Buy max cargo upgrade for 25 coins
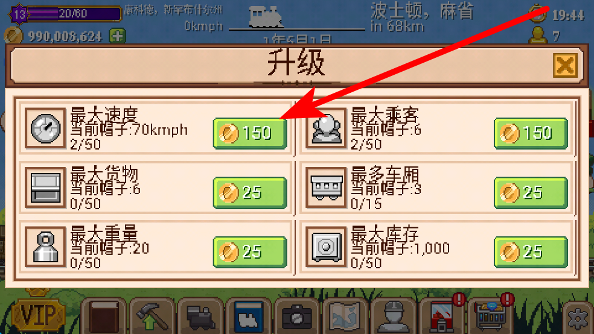The width and height of the screenshot is (594, 334). click(250, 192)
